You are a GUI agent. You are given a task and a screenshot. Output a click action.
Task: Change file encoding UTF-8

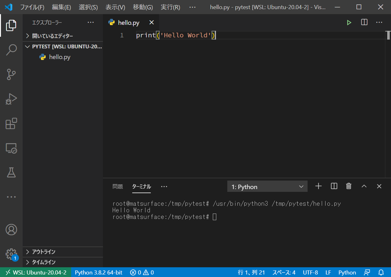pos(310,272)
